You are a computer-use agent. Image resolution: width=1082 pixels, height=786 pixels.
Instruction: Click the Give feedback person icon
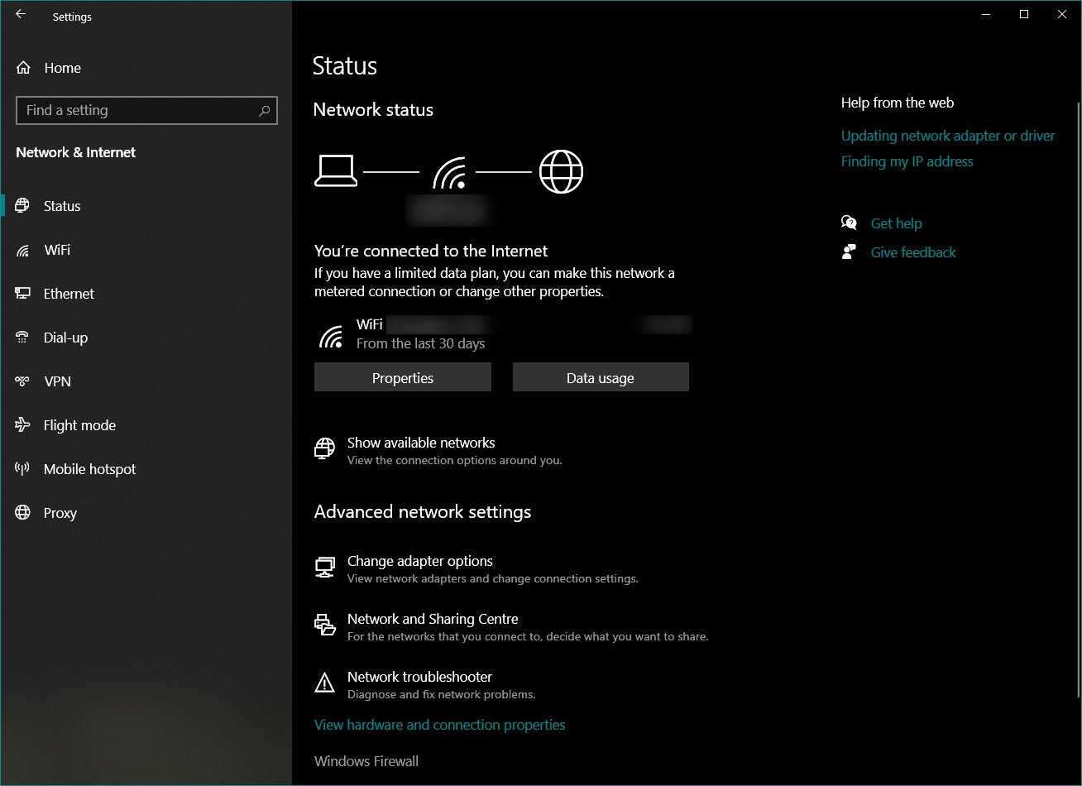click(849, 252)
